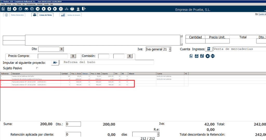Screen dimensions: 266x140
Task: Click the account picker icon beside Ingresos
Action: click(x=209, y=49)
